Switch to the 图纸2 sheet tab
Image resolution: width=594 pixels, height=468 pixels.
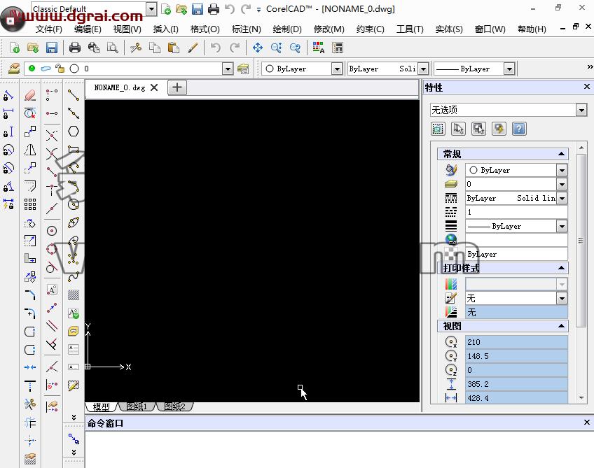[175, 406]
